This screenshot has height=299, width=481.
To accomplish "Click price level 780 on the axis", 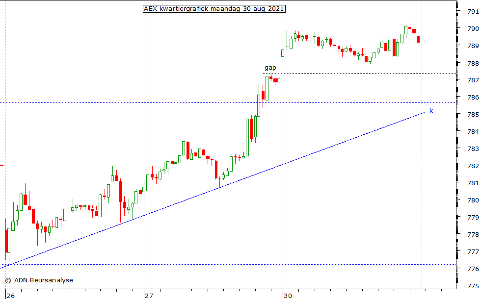I will coord(473,200).
